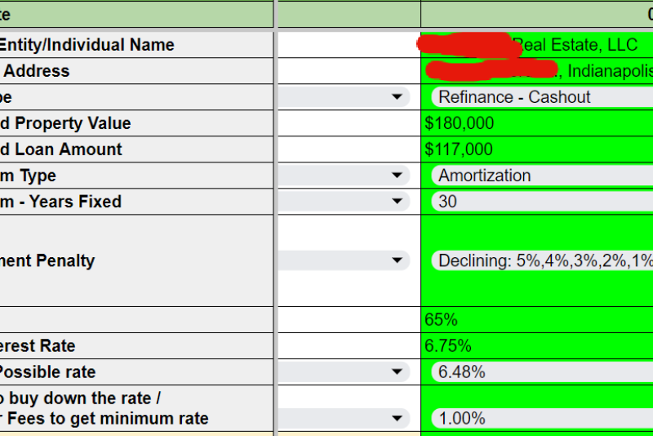Click dropdown arrow left of Amortization
Screen dimensions: 653x436
[x=398, y=176]
